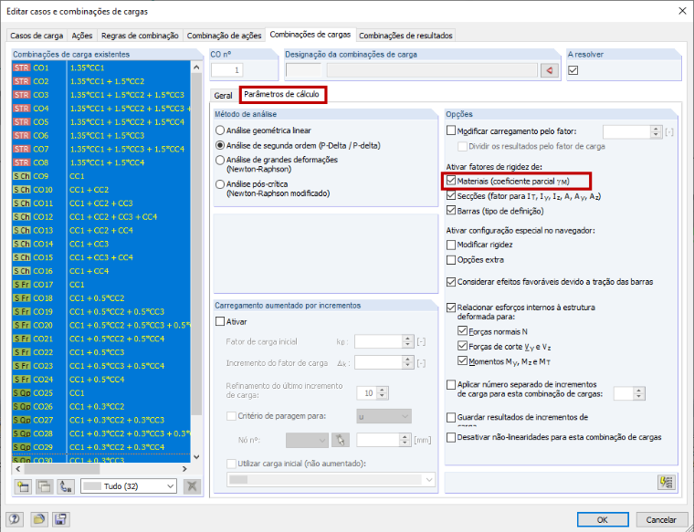
Task: Click the floppy disk save-defaults icon
Action: 60,518
